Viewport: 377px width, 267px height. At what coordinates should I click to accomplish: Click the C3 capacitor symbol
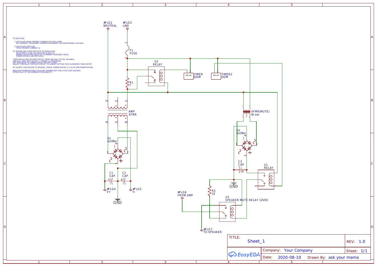[242, 171]
